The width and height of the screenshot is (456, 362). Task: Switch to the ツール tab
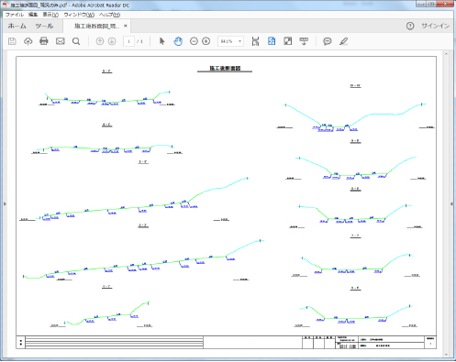(44, 27)
